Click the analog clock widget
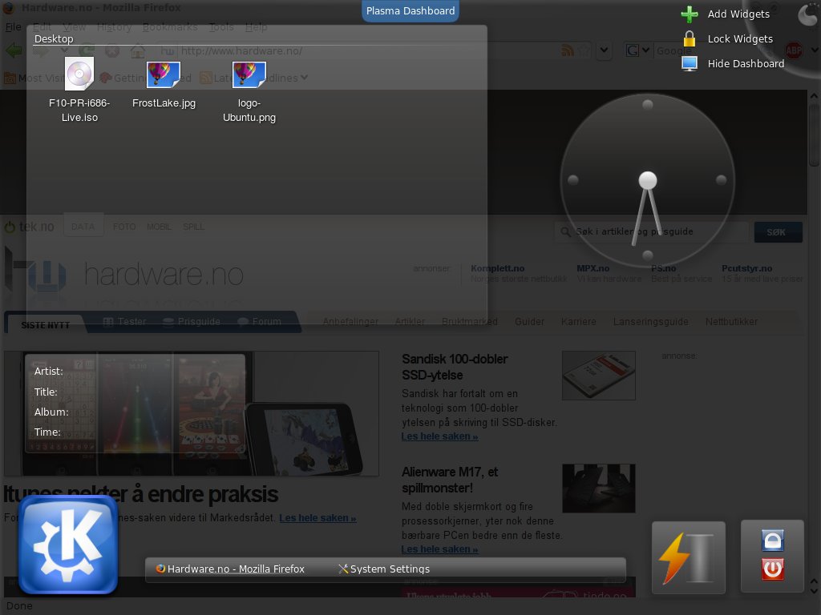 [x=648, y=180]
